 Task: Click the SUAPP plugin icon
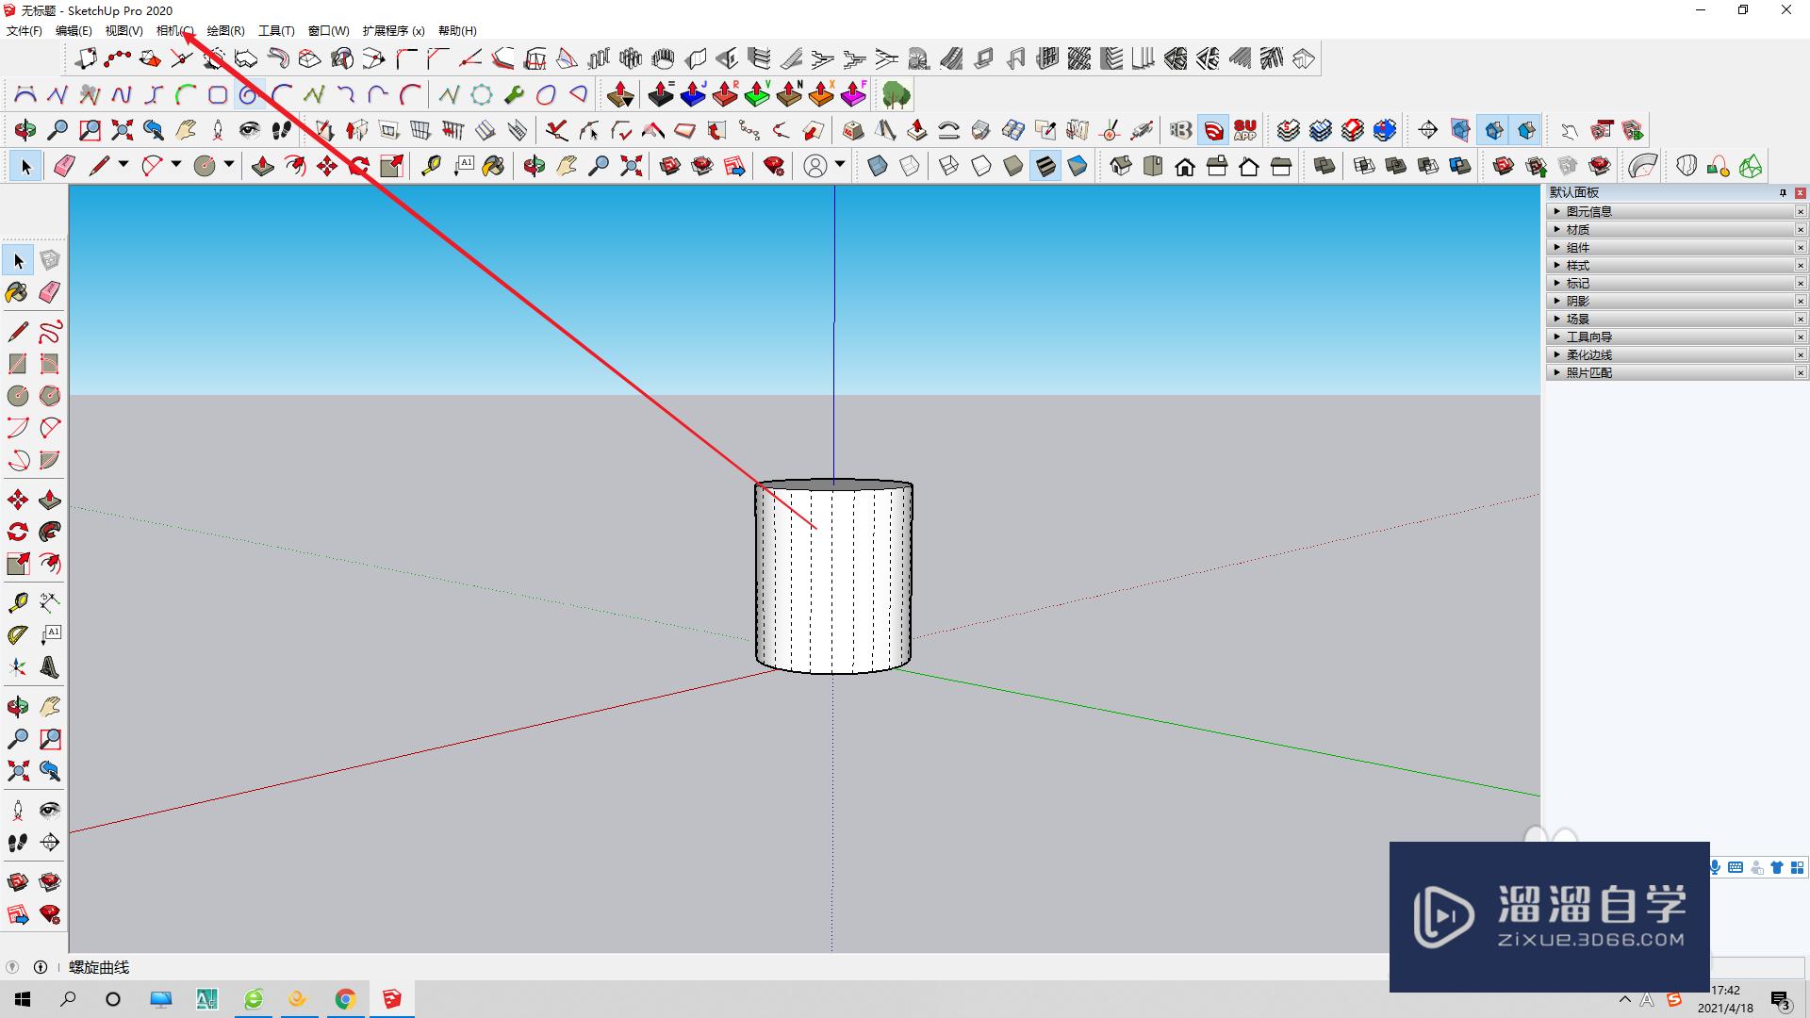[x=1245, y=130]
